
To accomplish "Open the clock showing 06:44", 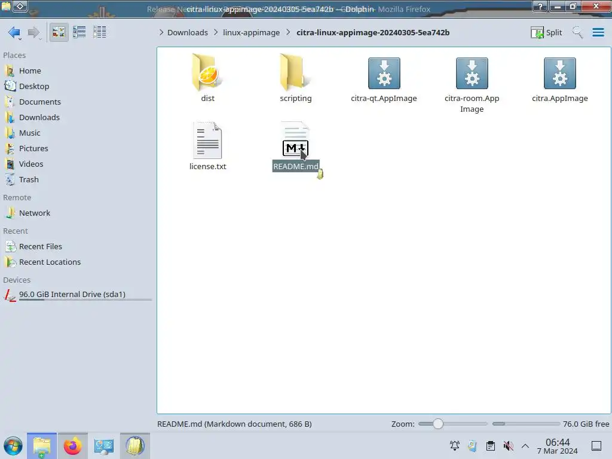I will tap(558, 446).
